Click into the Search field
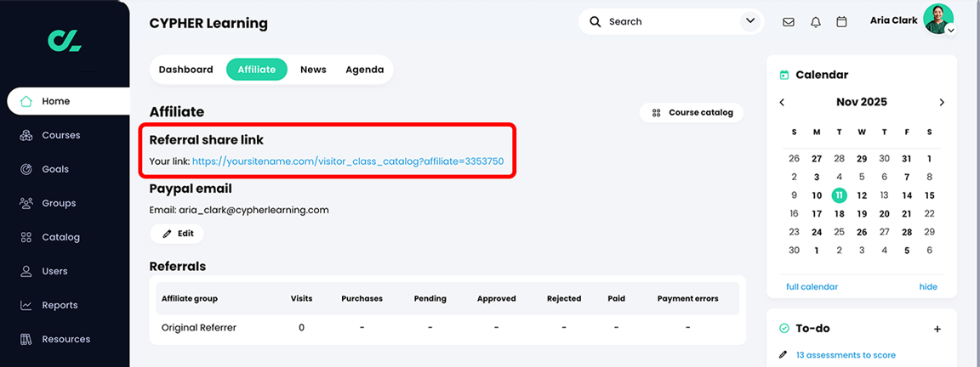This screenshot has width=980, height=367. tap(671, 22)
